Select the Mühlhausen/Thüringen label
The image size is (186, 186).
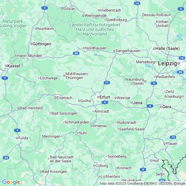pyautogui.click(x=77, y=76)
